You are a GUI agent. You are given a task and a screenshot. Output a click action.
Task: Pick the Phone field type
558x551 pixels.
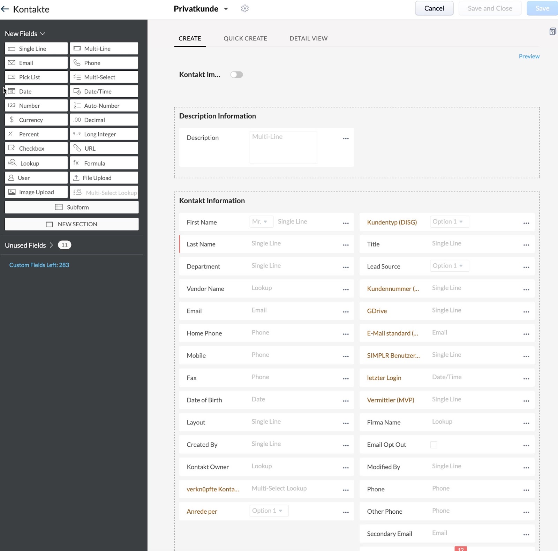(x=104, y=63)
